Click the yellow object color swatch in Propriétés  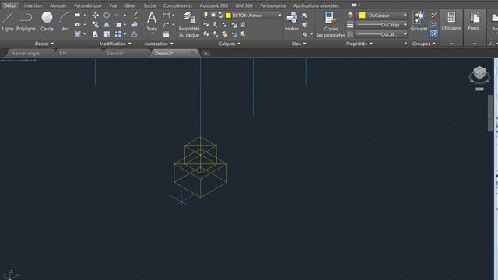362,16
